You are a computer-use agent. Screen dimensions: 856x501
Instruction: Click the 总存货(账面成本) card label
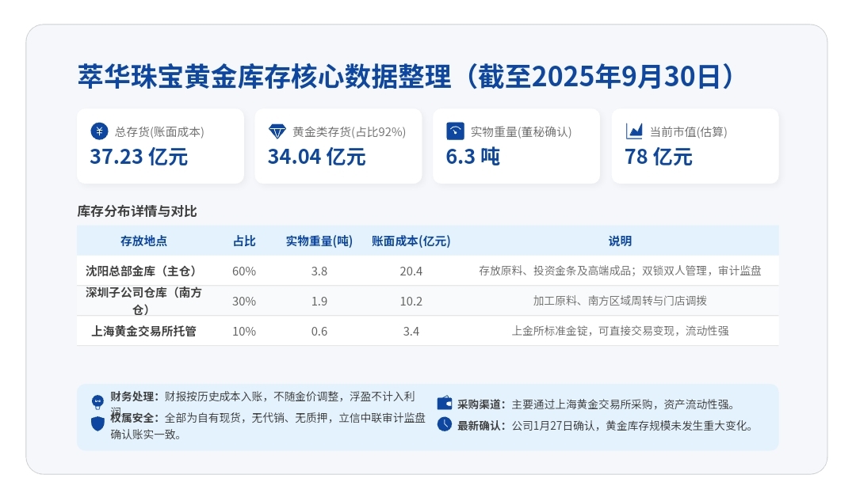[x=159, y=132]
